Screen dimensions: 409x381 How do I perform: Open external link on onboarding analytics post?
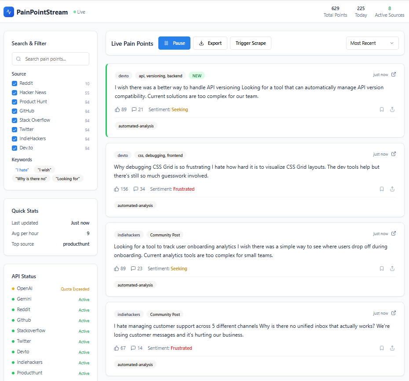[x=394, y=233]
